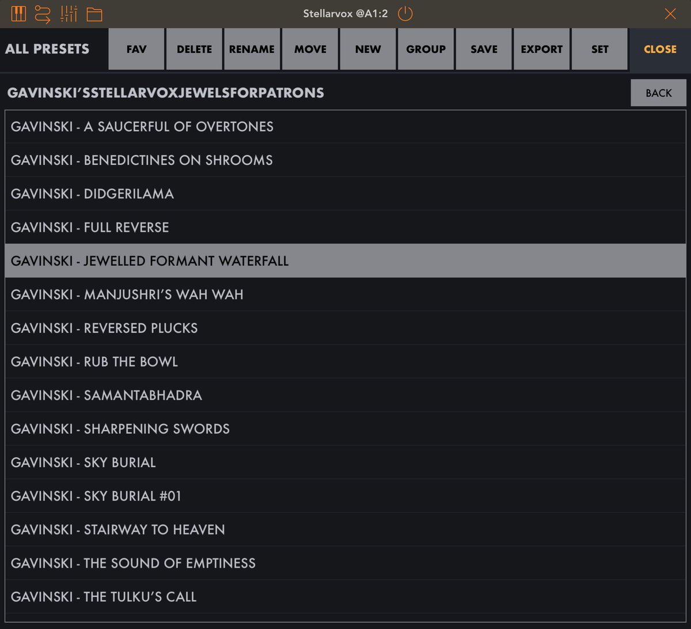
Task: Open the keyboard icon in title bar
Action: coord(19,14)
